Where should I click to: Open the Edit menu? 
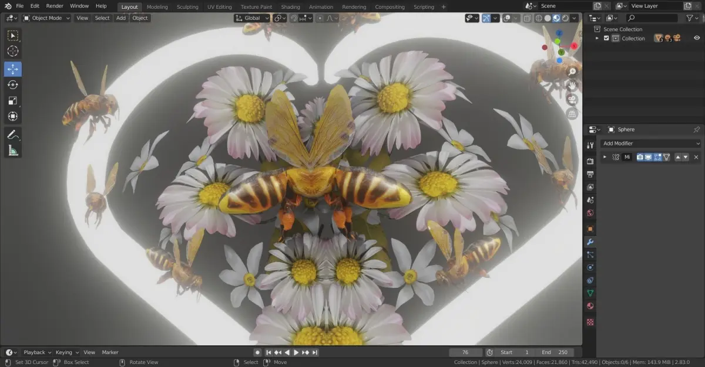point(35,6)
